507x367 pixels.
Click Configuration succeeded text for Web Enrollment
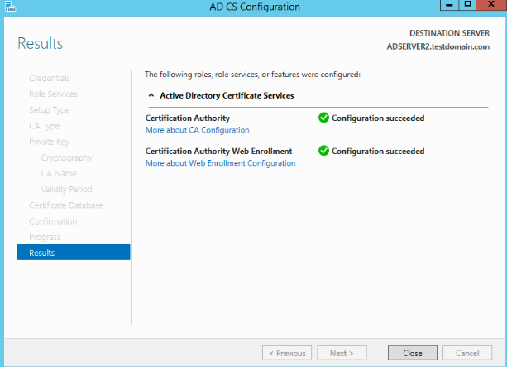(378, 152)
